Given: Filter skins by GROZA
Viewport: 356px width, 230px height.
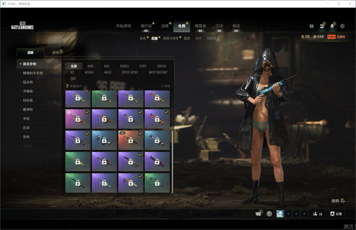Looking at the screenshot, I should [x=162, y=66].
